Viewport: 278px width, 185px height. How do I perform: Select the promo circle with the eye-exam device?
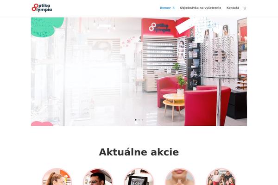pos(139,177)
